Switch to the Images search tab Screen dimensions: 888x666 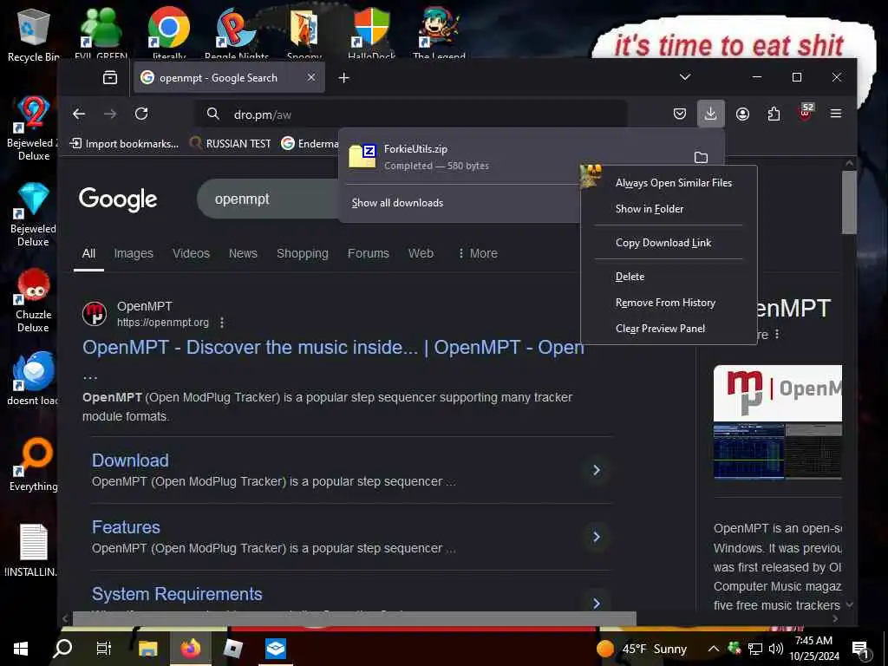(x=134, y=253)
